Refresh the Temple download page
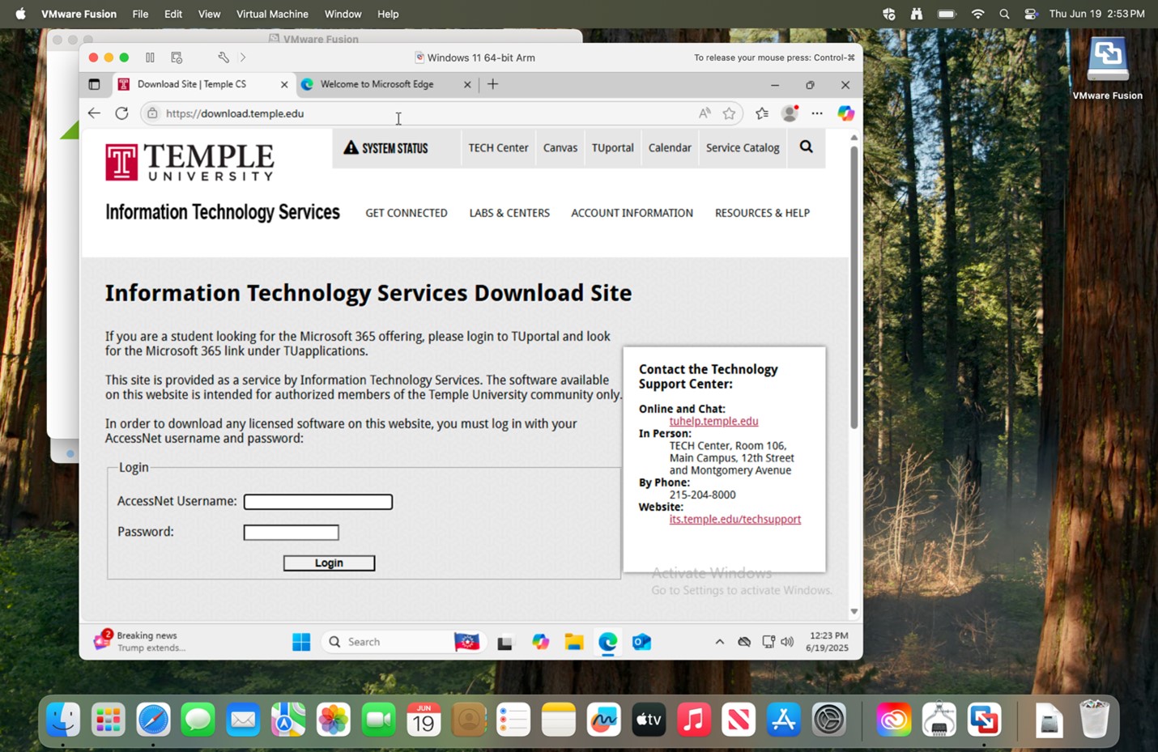The height and width of the screenshot is (752, 1158). pyautogui.click(x=121, y=113)
